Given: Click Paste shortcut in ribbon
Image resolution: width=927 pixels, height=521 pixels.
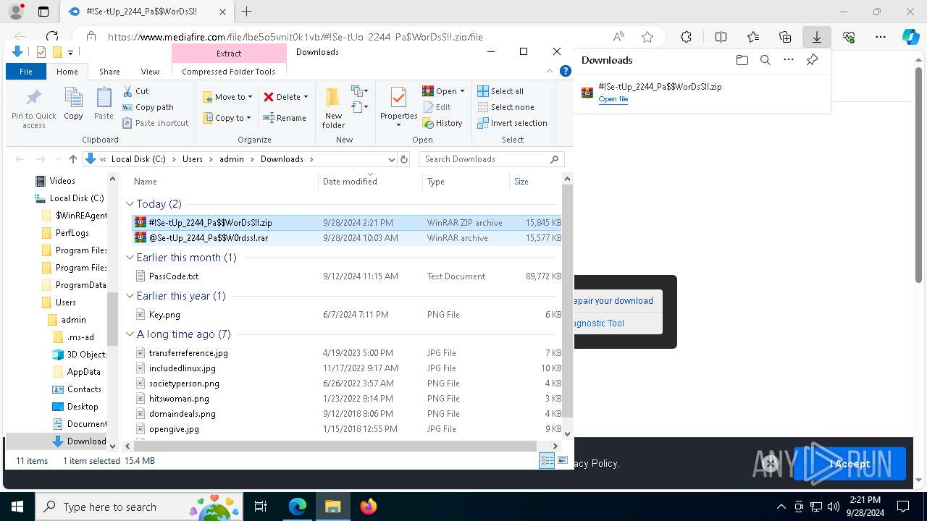Looking at the screenshot, I should 155,123.
